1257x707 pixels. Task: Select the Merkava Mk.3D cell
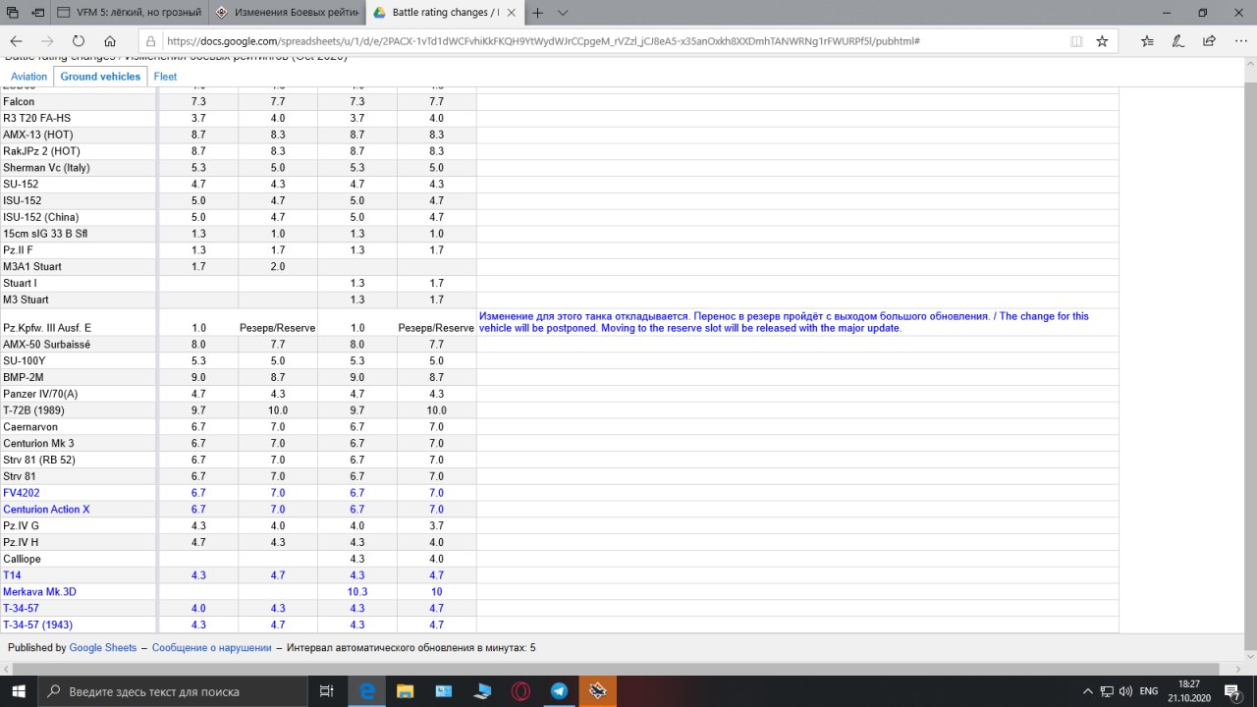pos(78,592)
